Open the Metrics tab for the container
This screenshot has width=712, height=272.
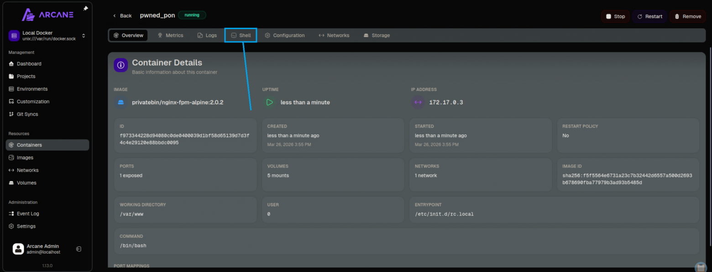click(170, 35)
